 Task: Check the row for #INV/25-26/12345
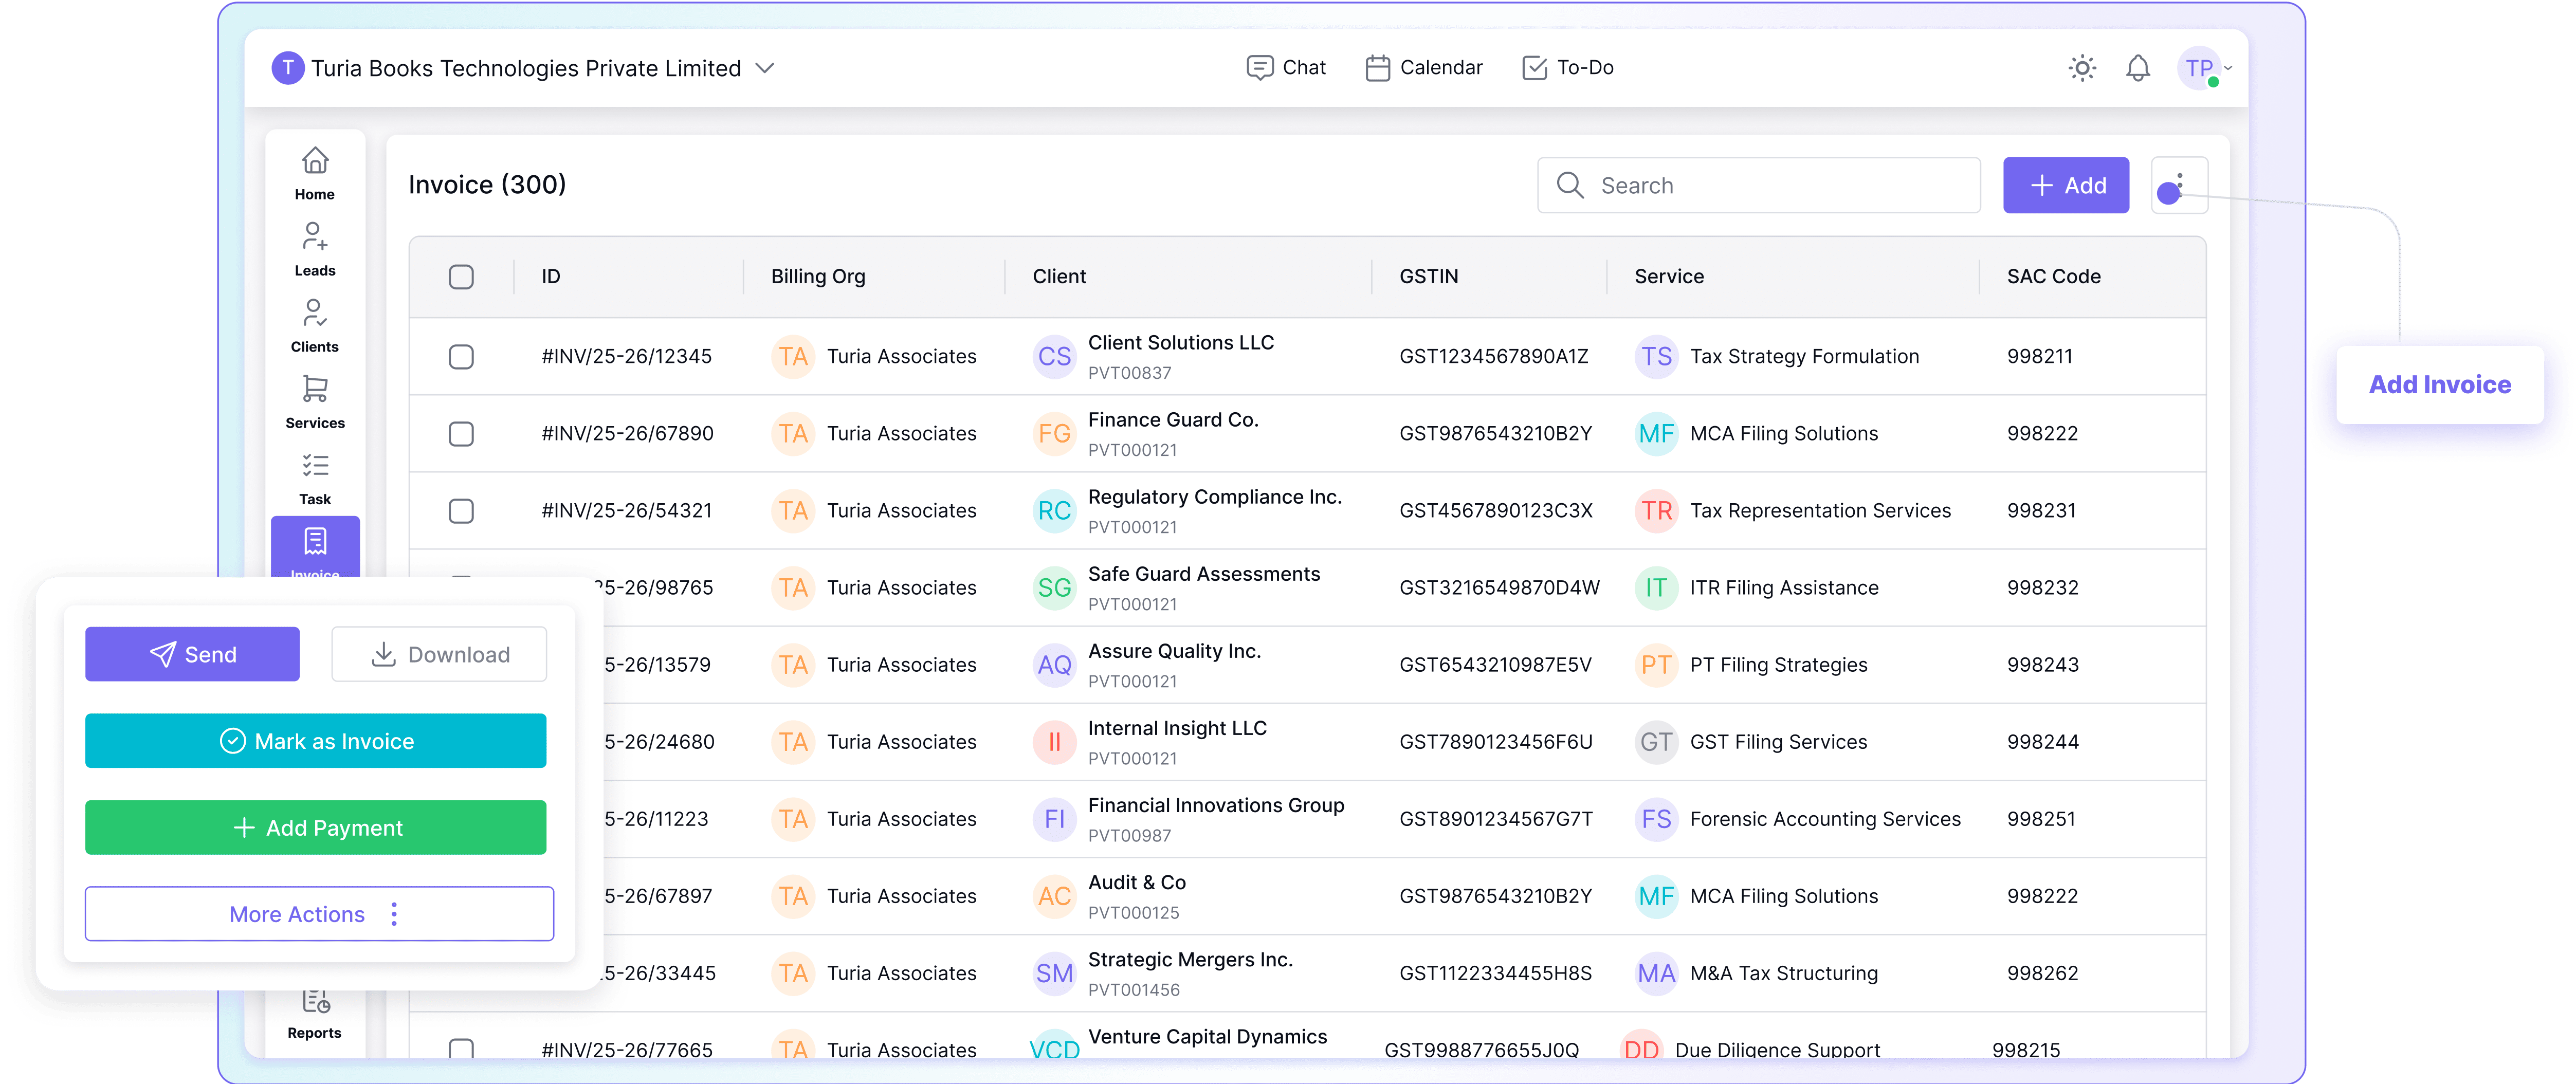[461, 357]
